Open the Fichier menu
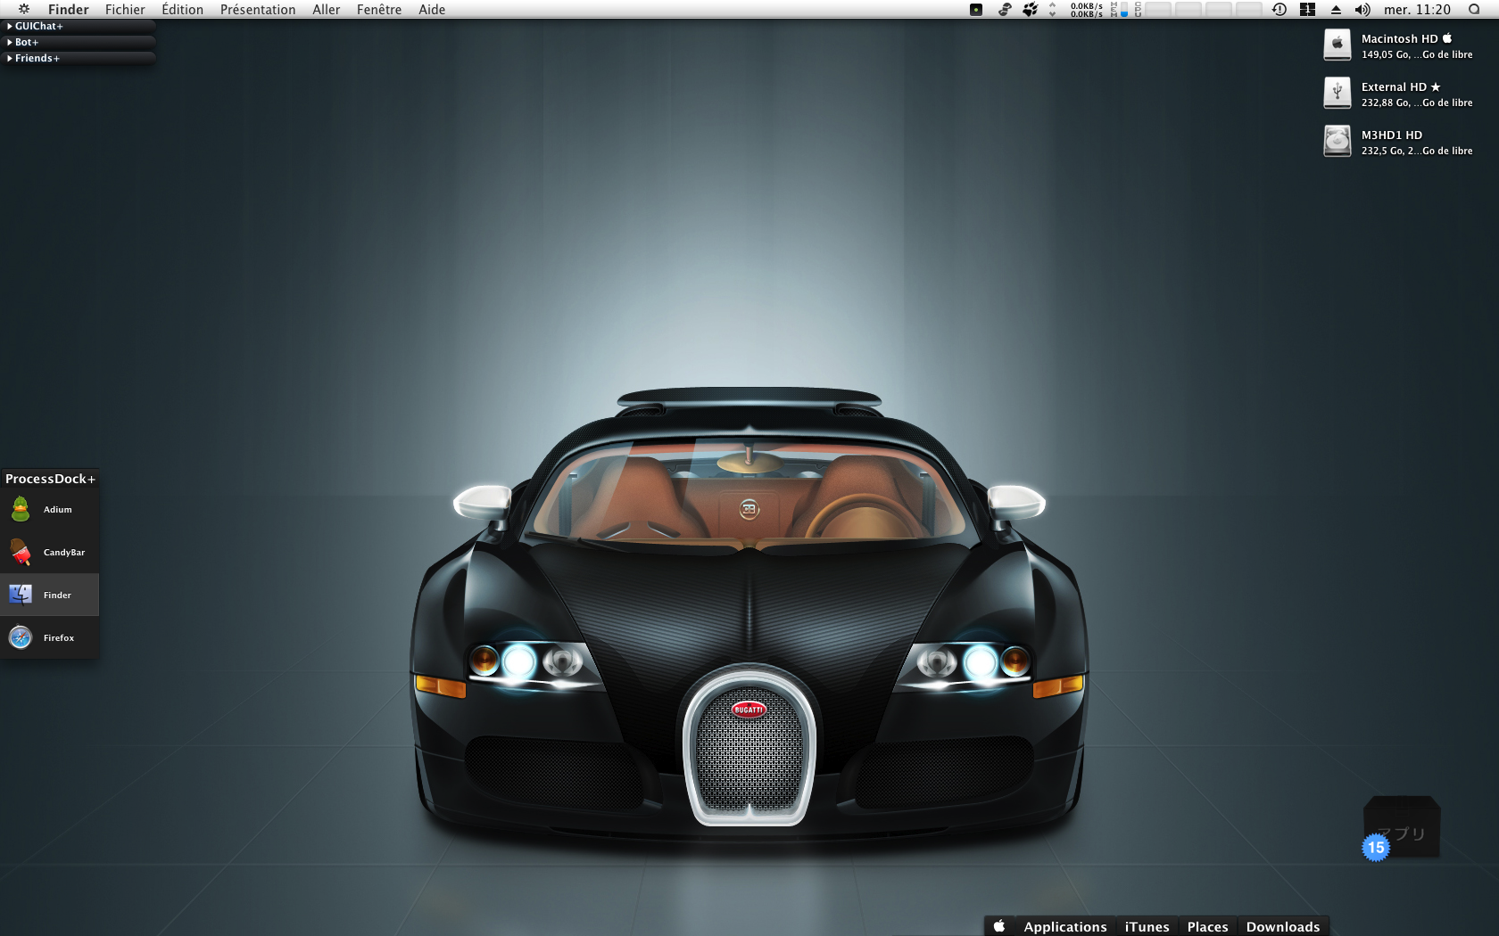Screen dimensions: 1499x936 coord(125,10)
